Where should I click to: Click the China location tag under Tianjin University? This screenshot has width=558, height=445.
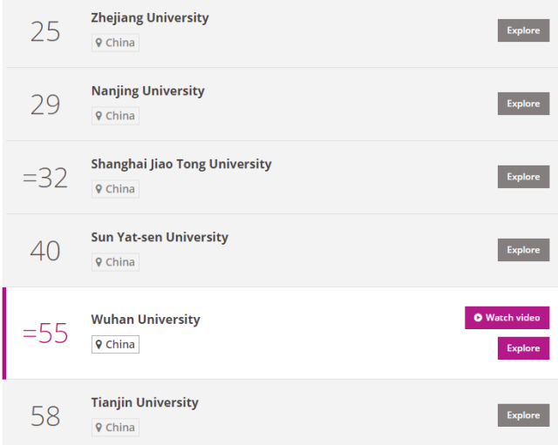pyautogui.click(x=115, y=428)
